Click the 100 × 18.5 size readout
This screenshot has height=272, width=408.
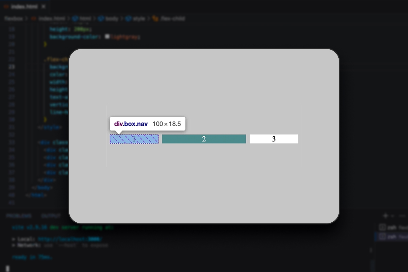click(x=167, y=124)
